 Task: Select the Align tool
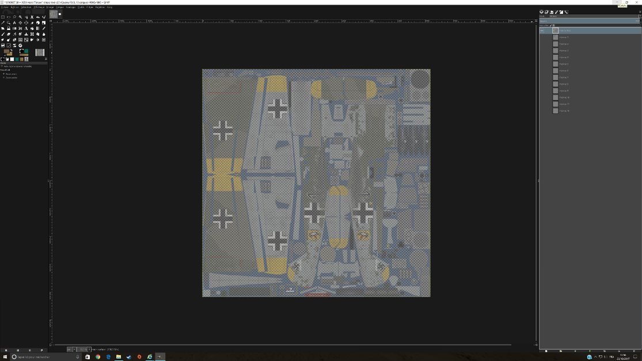[x=26, y=23]
